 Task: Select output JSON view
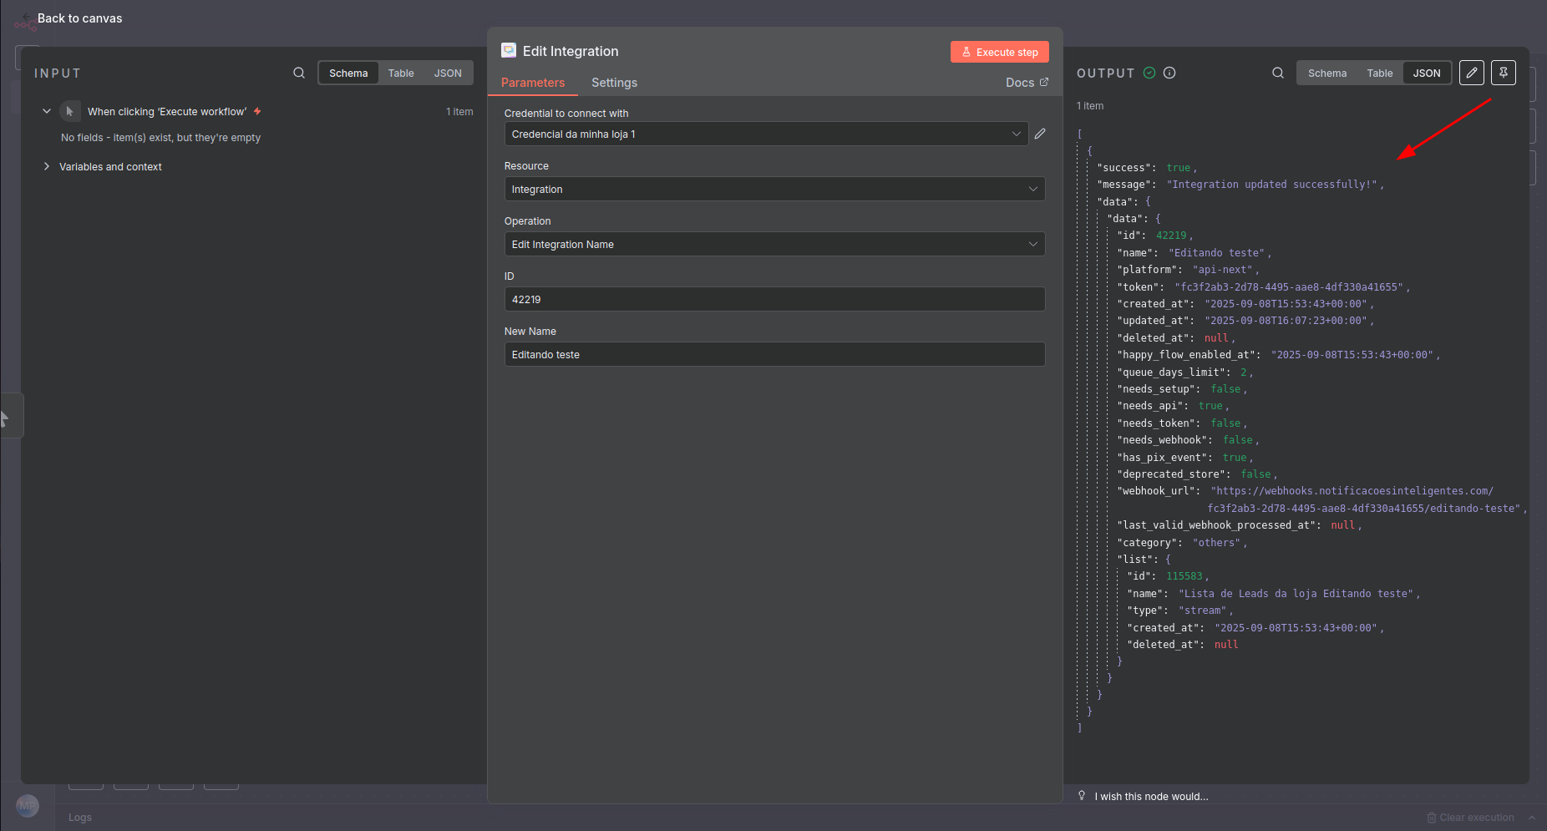[x=1427, y=73]
